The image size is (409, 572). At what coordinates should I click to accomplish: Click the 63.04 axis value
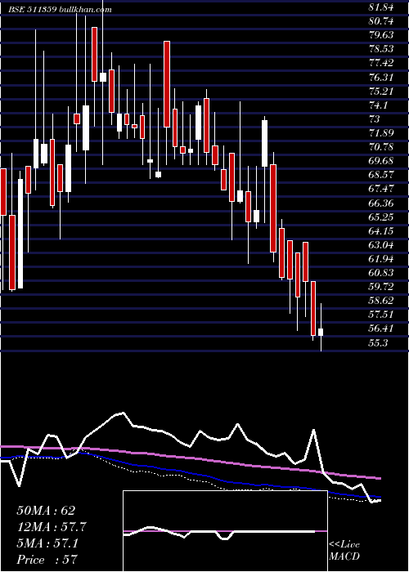coord(381,245)
